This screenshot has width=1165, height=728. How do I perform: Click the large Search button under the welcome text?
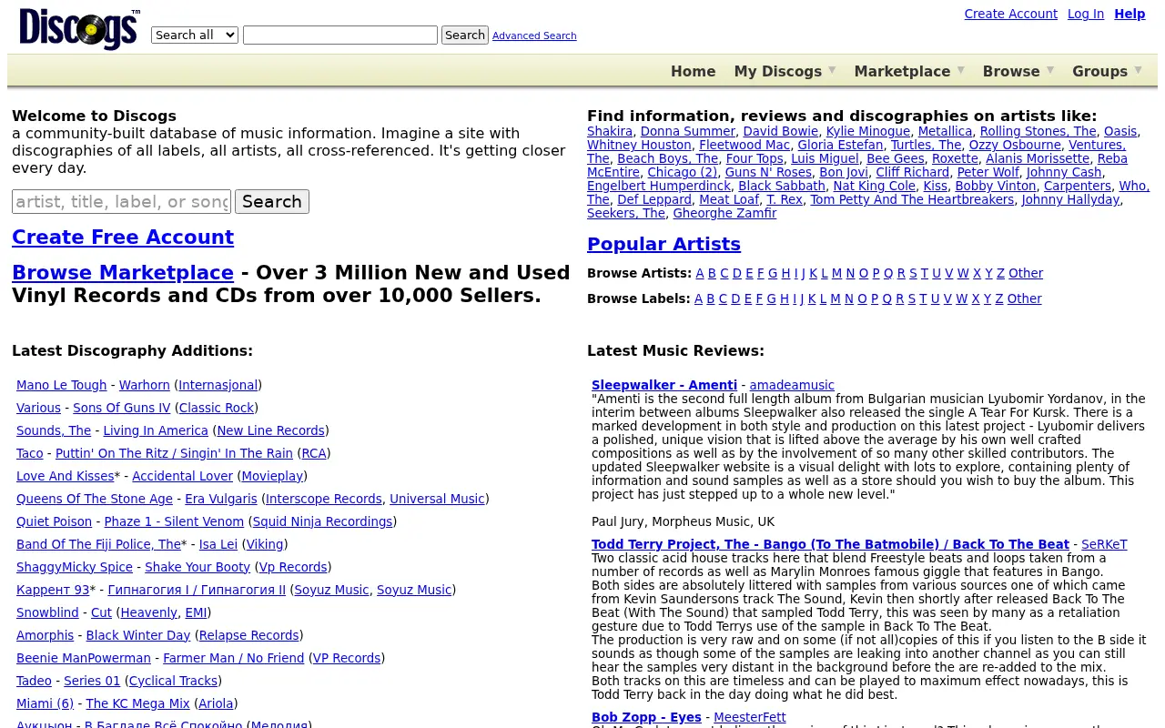pos(272,201)
